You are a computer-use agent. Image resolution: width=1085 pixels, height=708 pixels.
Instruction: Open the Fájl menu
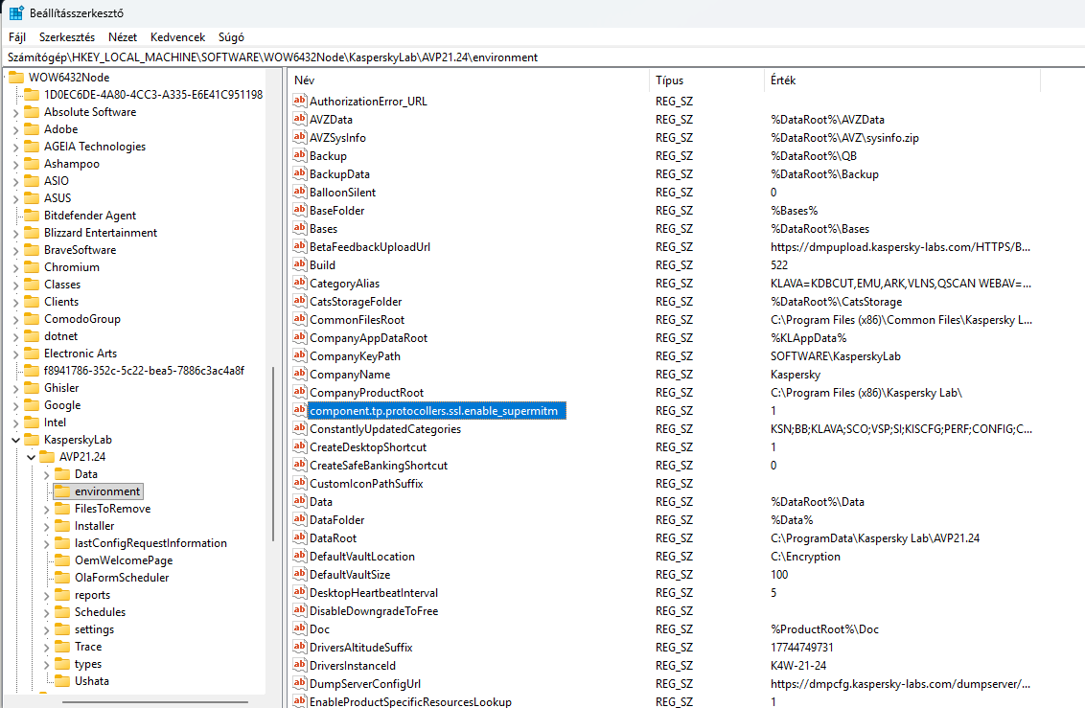(x=17, y=37)
